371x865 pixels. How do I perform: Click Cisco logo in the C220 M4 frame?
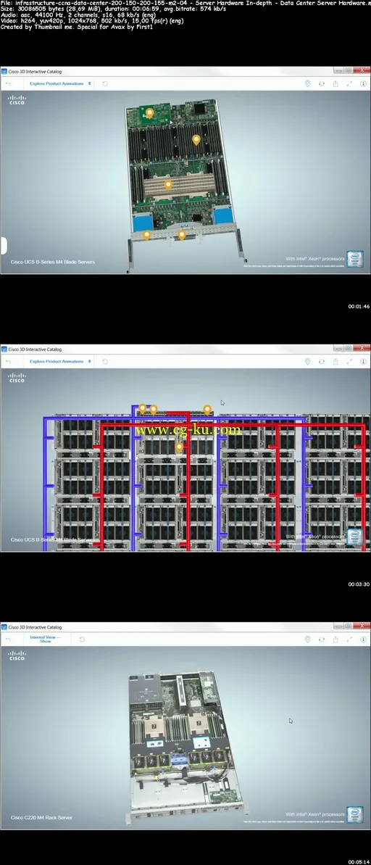[x=17, y=655]
